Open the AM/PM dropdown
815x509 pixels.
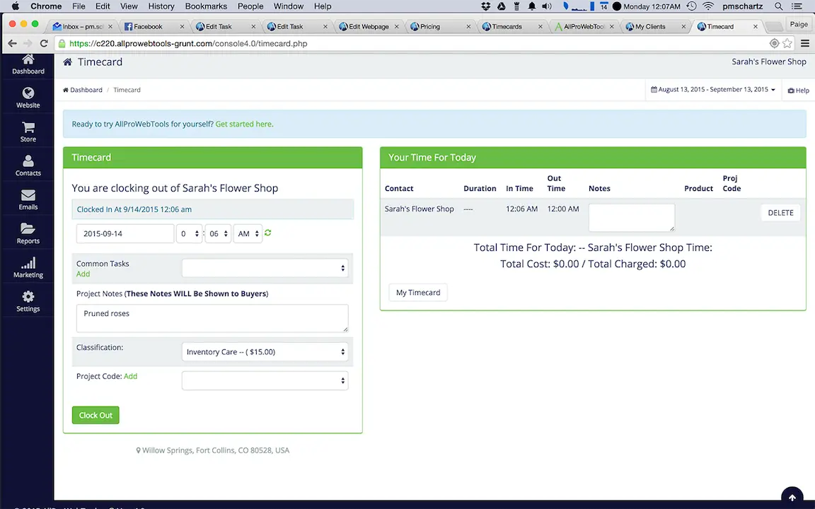pos(248,234)
